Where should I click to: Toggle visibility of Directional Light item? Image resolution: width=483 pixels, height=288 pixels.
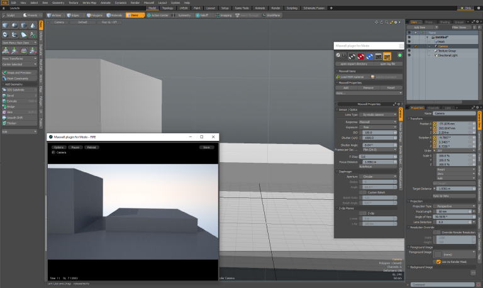pyautogui.click(x=409, y=55)
